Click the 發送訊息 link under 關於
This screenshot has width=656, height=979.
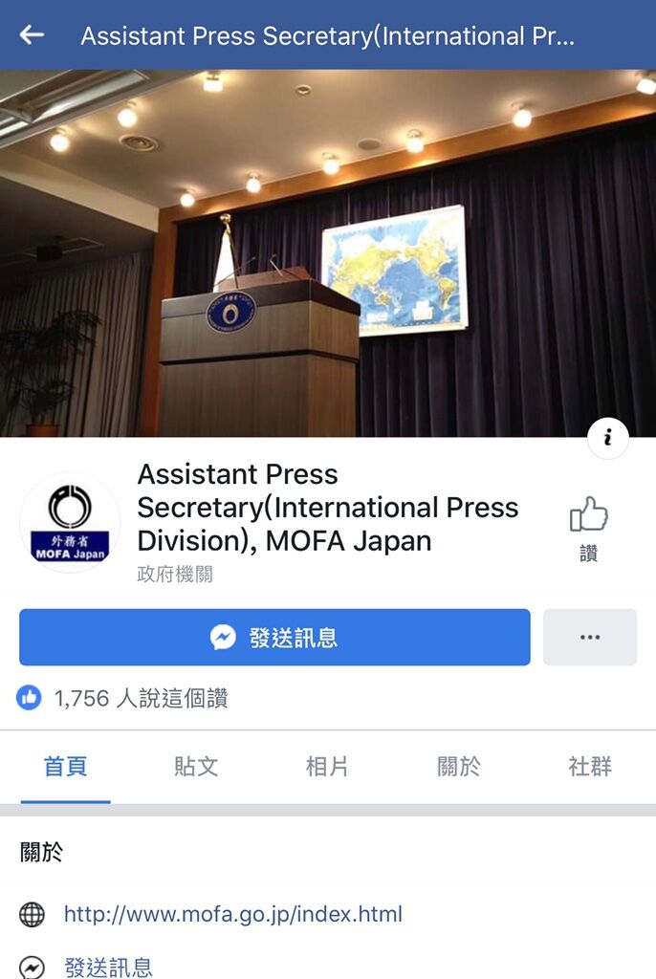pos(108,968)
